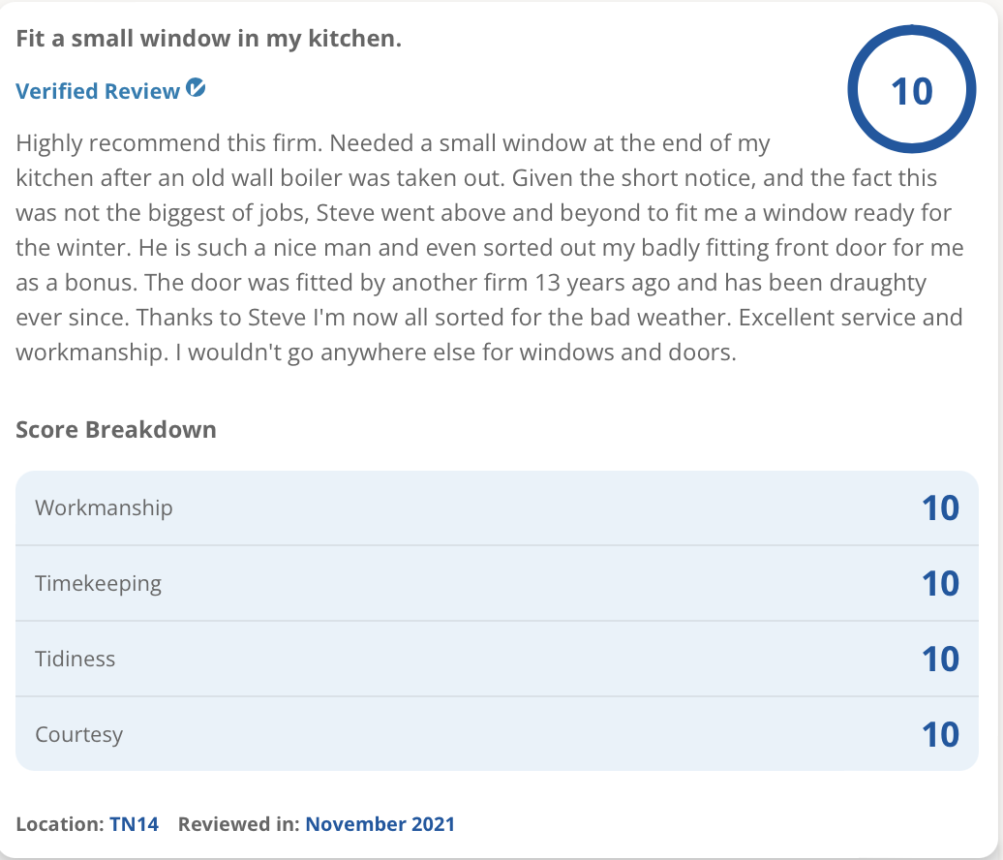Screen dimensions: 1003x860
Task: Open the November 2021 review date link
Action: (x=380, y=823)
